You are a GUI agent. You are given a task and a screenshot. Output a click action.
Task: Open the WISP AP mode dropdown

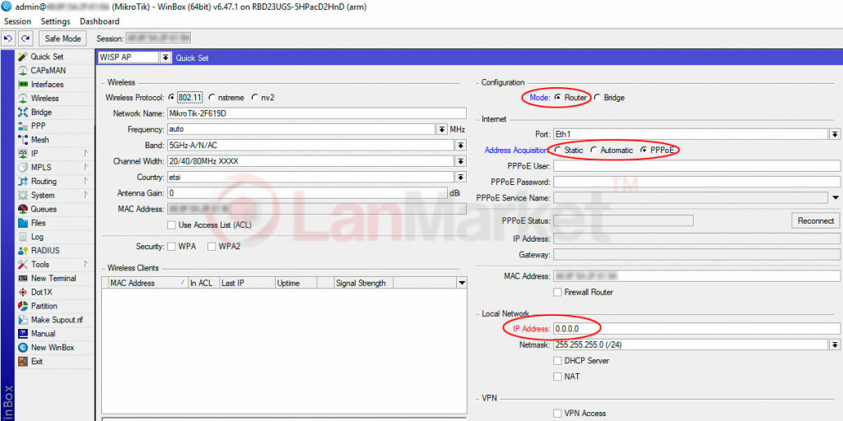pyautogui.click(x=165, y=58)
